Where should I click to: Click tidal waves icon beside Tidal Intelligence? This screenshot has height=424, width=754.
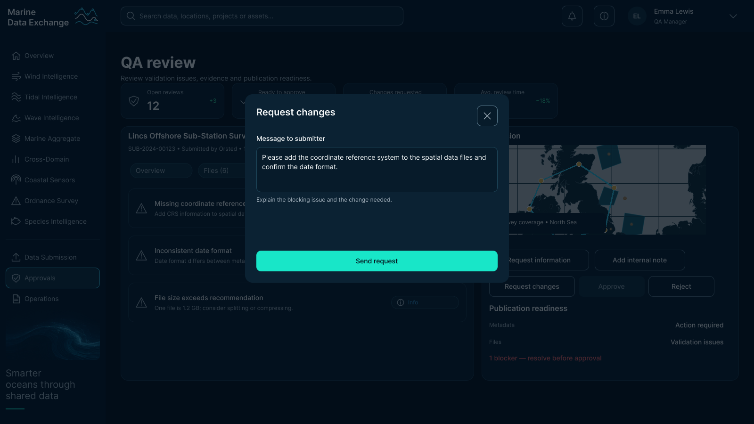tap(16, 97)
